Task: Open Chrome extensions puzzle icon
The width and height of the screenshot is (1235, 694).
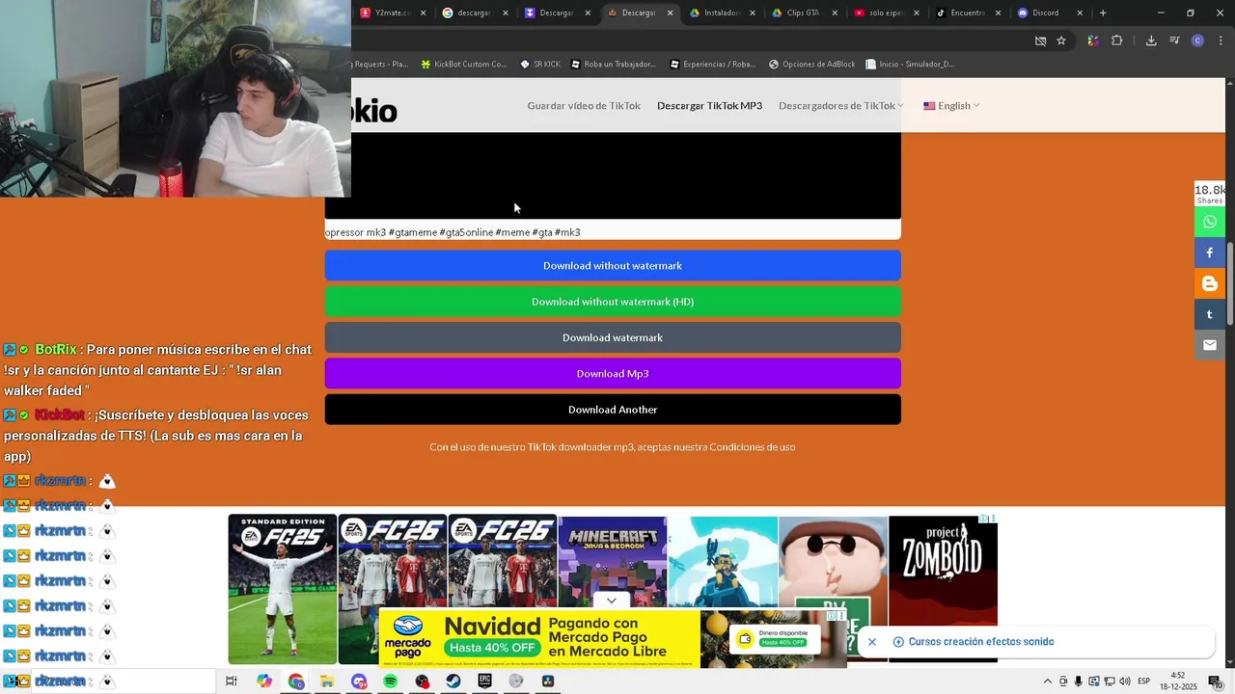Action: tap(1117, 40)
